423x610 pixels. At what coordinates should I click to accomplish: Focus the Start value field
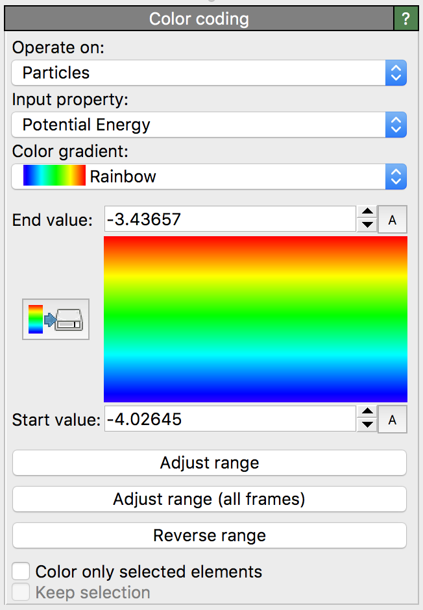[229, 419]
